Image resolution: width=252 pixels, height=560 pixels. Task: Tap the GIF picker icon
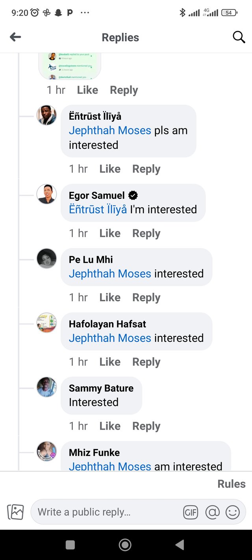191,512
